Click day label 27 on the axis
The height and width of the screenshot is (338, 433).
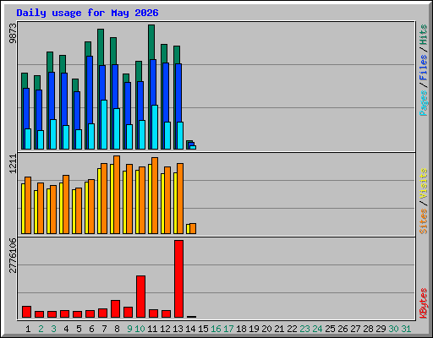pos(355,329)
